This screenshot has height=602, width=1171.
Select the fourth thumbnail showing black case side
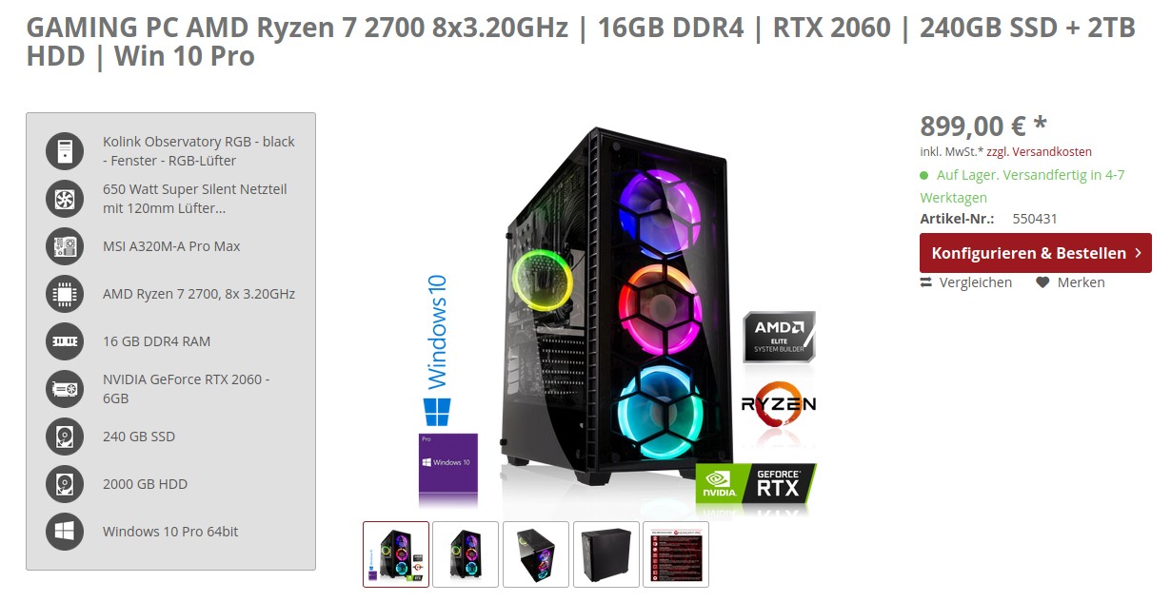pos(605,554)
